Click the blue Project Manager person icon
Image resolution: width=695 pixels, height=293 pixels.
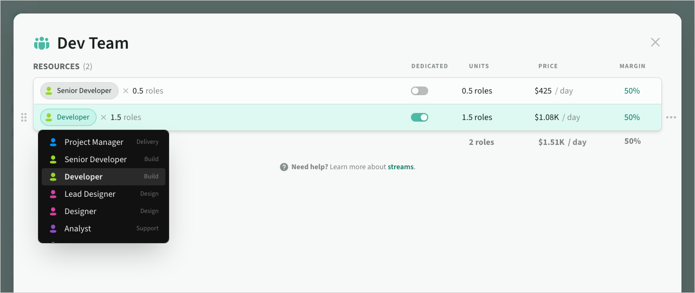click(53, 142)
